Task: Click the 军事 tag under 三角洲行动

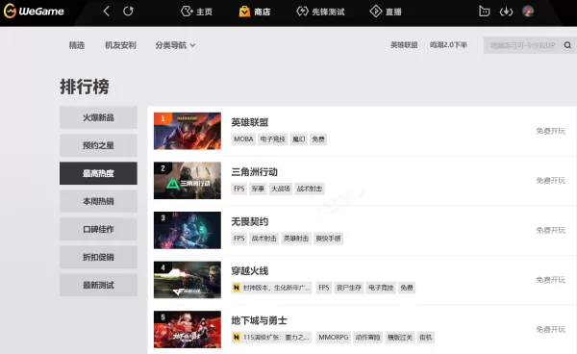Action: coord(258,189)
